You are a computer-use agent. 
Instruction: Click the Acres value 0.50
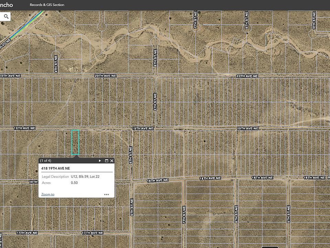(74, 183)
